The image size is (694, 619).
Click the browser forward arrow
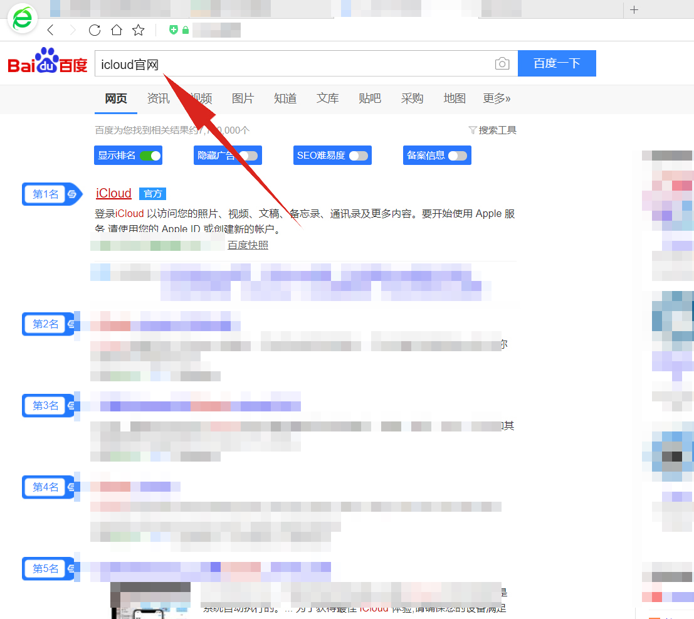pyautogui.click(x=73, y=30)
